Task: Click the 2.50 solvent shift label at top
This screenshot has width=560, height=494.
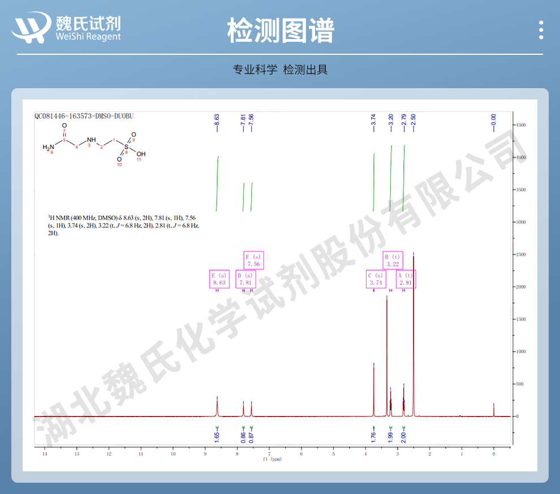Action: point(413,123)
